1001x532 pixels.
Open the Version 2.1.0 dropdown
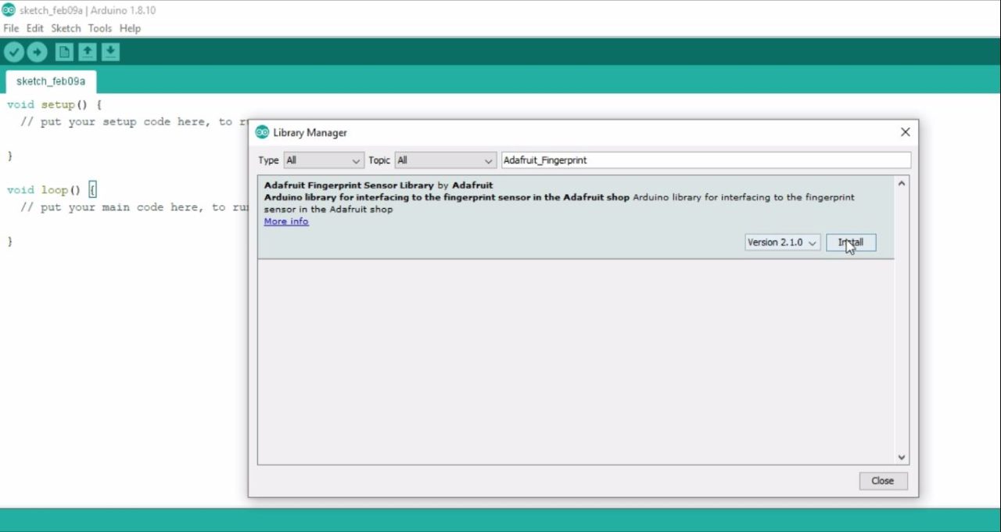[782, 243]
